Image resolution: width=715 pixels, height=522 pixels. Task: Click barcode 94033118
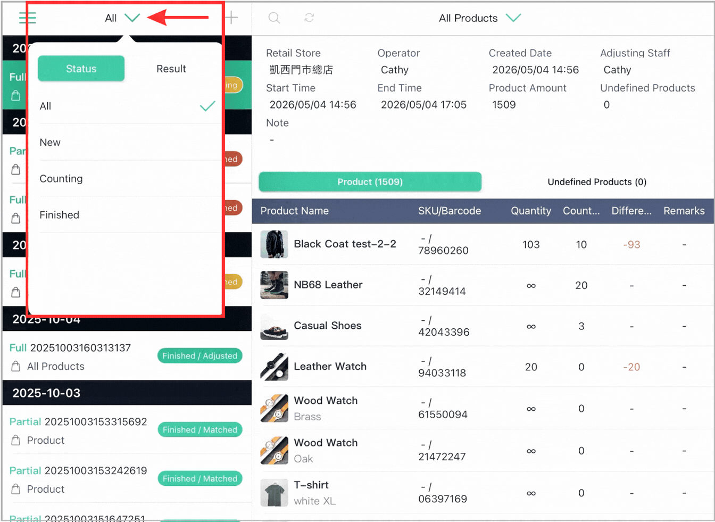(442, 374)
